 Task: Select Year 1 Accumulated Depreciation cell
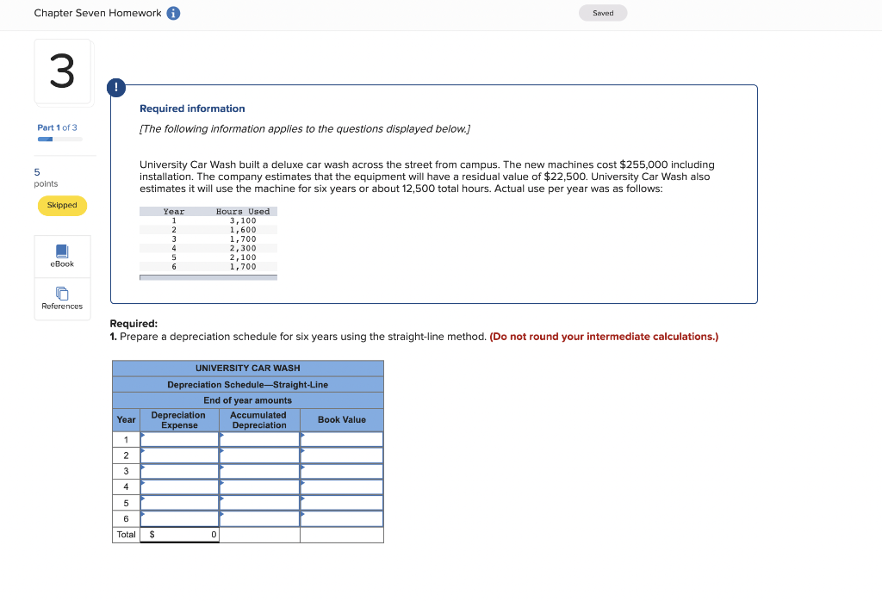tap(259, 440)
